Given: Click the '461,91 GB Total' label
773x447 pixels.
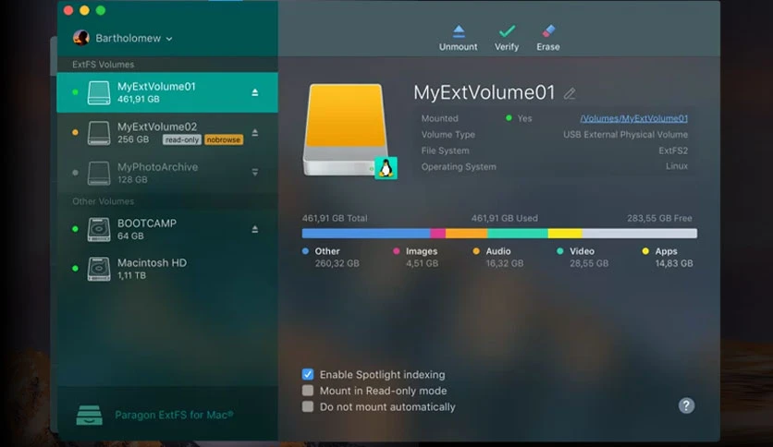Looking at the screenshot, I should pyautogui.click(x=335, y=218).
